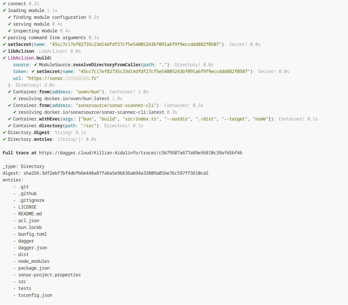
Task: Click the checkmark beside 'parsing command line arguments'
Action: (x=4, y=38)
